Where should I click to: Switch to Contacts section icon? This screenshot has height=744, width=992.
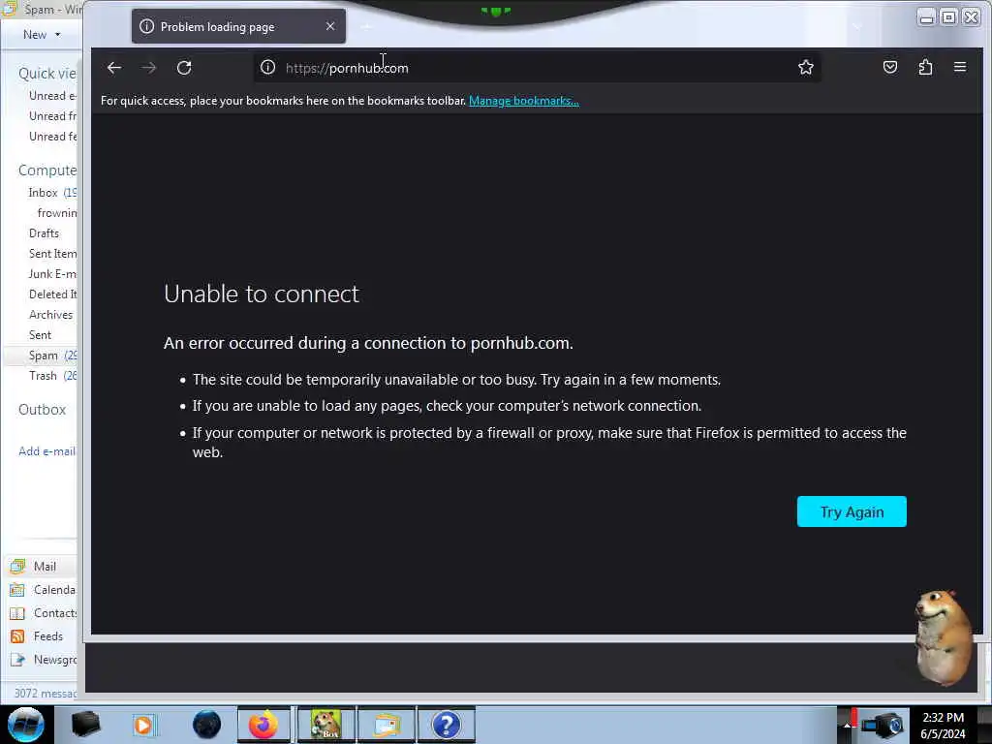pos(17,613)
